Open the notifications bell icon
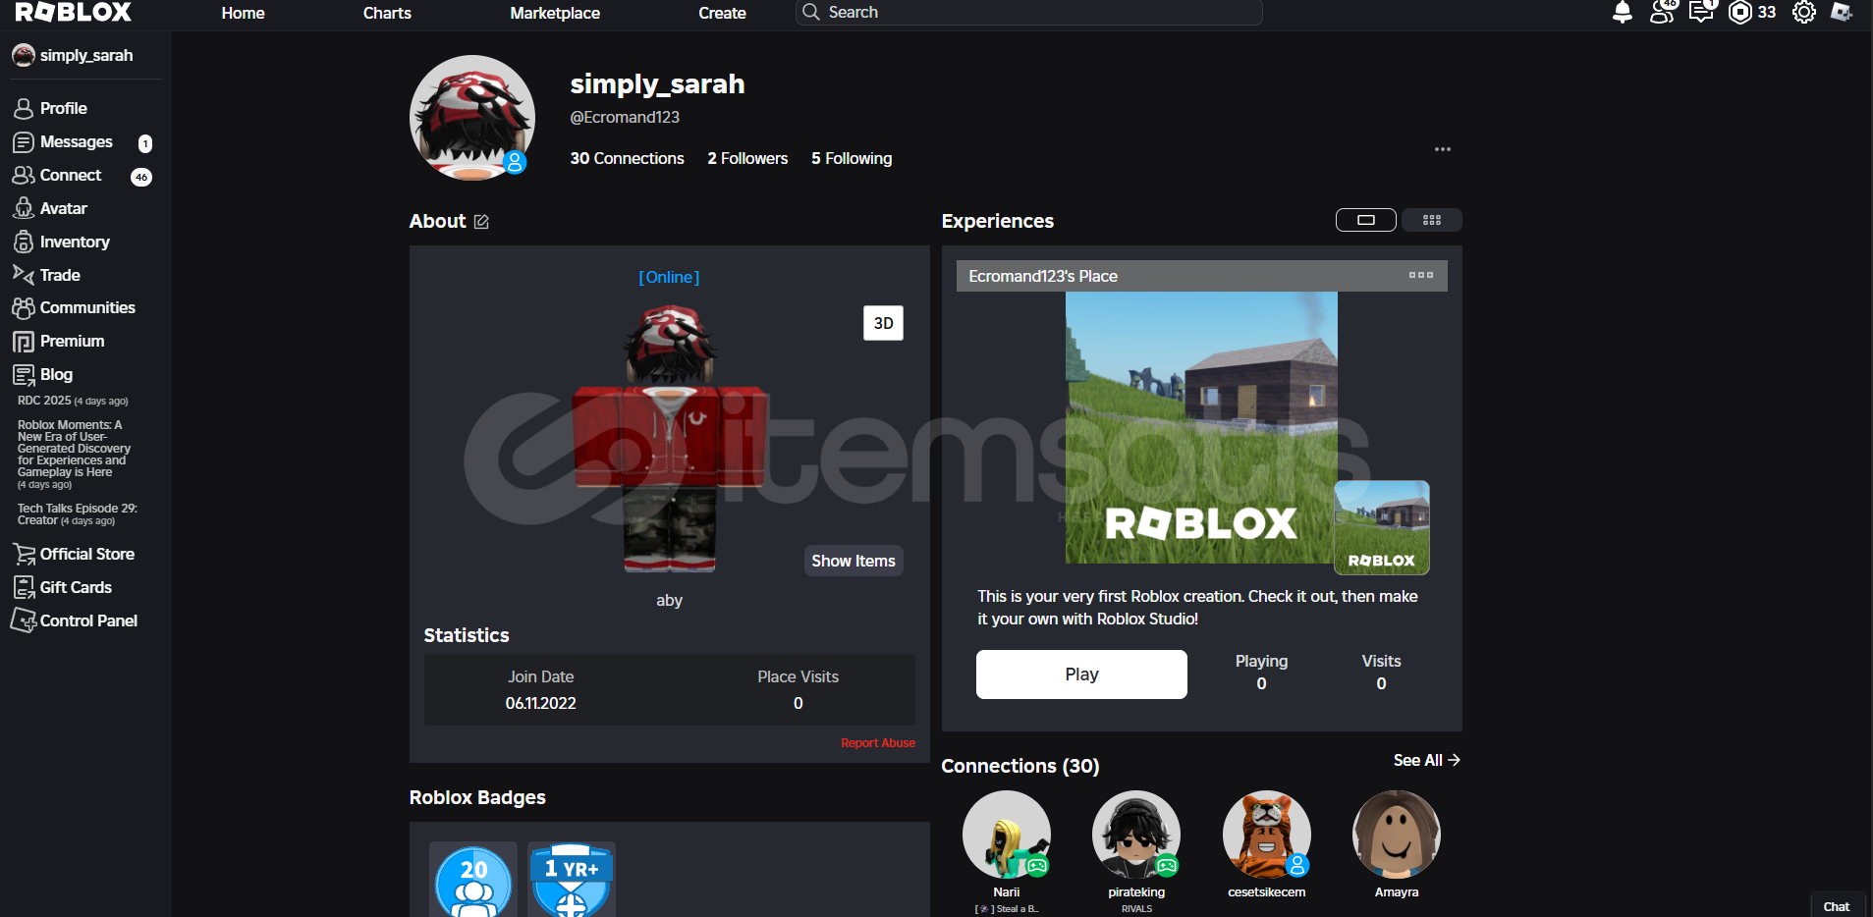The image size is (1873, 917). click(x=1623, y=12)
